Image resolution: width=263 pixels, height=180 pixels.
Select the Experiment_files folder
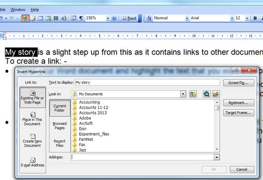91,134
